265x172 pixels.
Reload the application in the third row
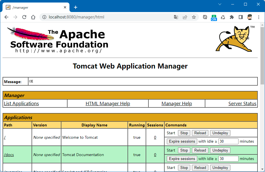[200, 168]
